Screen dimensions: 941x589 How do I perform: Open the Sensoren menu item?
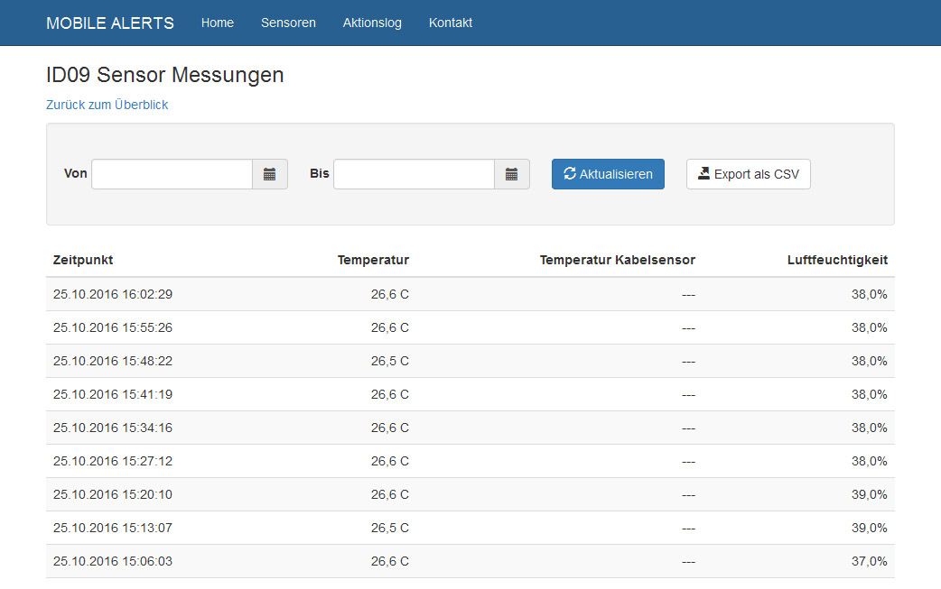pos(288,23)
